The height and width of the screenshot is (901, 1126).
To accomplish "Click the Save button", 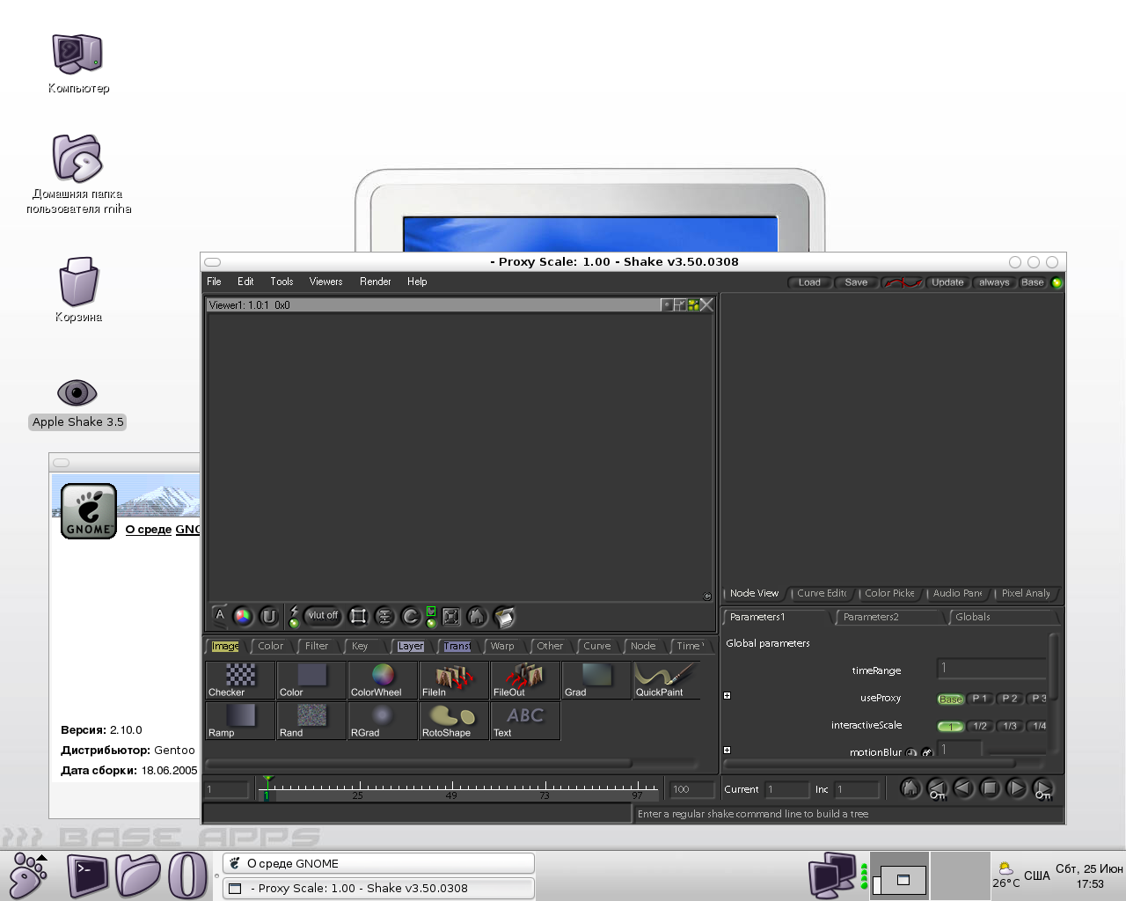I will [x=856, y=282].
